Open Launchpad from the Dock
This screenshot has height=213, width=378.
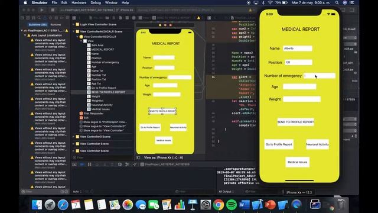[50, 205]
